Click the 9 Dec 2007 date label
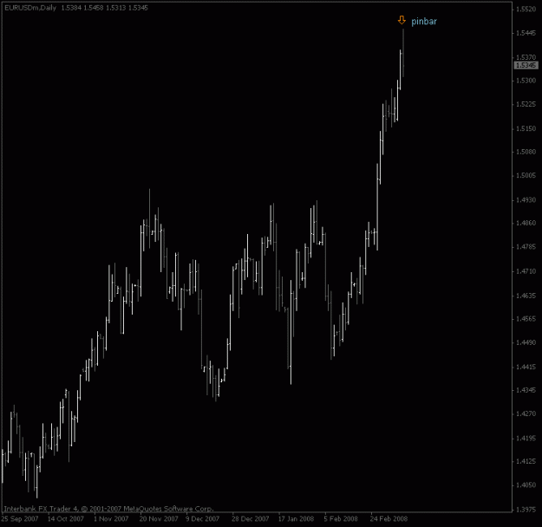This screenshot has width=542, height=527. click(203, 518)
